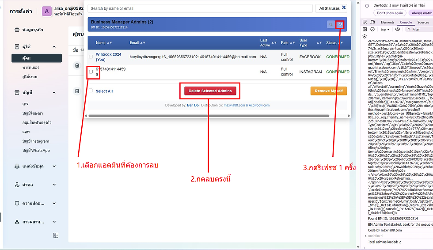Click the magnifier icon in the blue admins header
The width and height of the screenshot is (433, 250).
[330, 24]
